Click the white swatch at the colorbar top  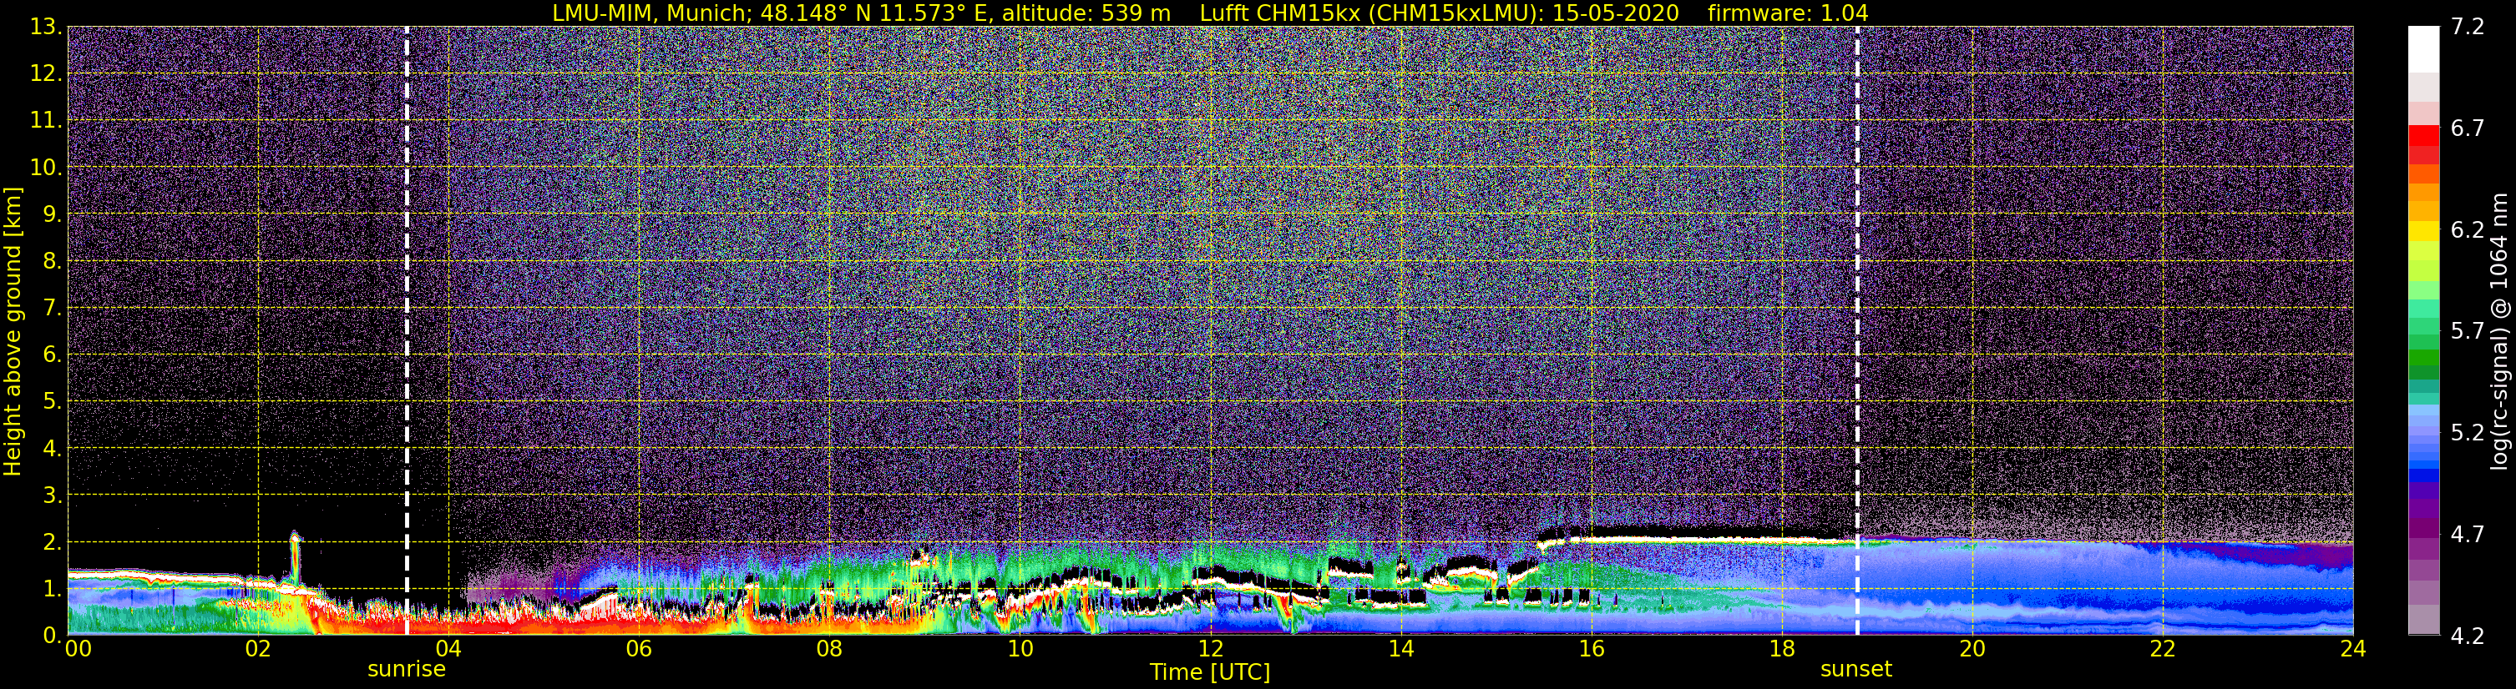pos(2423,48)
